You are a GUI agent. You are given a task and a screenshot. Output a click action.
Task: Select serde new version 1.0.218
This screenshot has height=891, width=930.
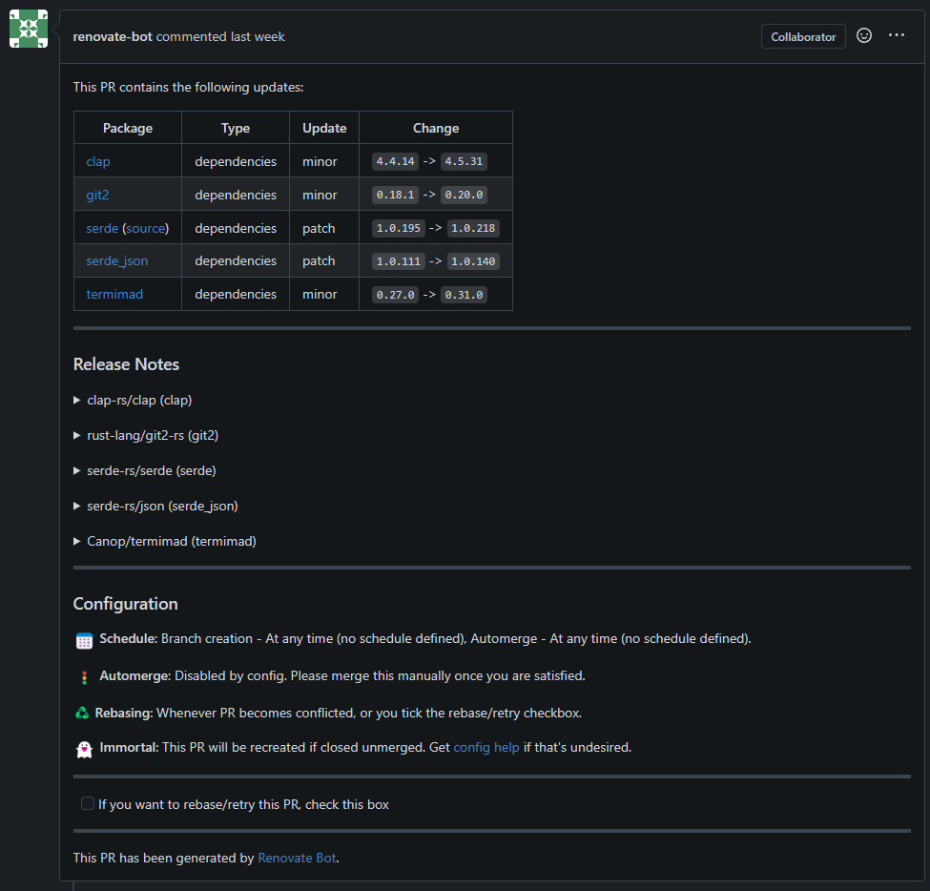click(x=473, y=228)
